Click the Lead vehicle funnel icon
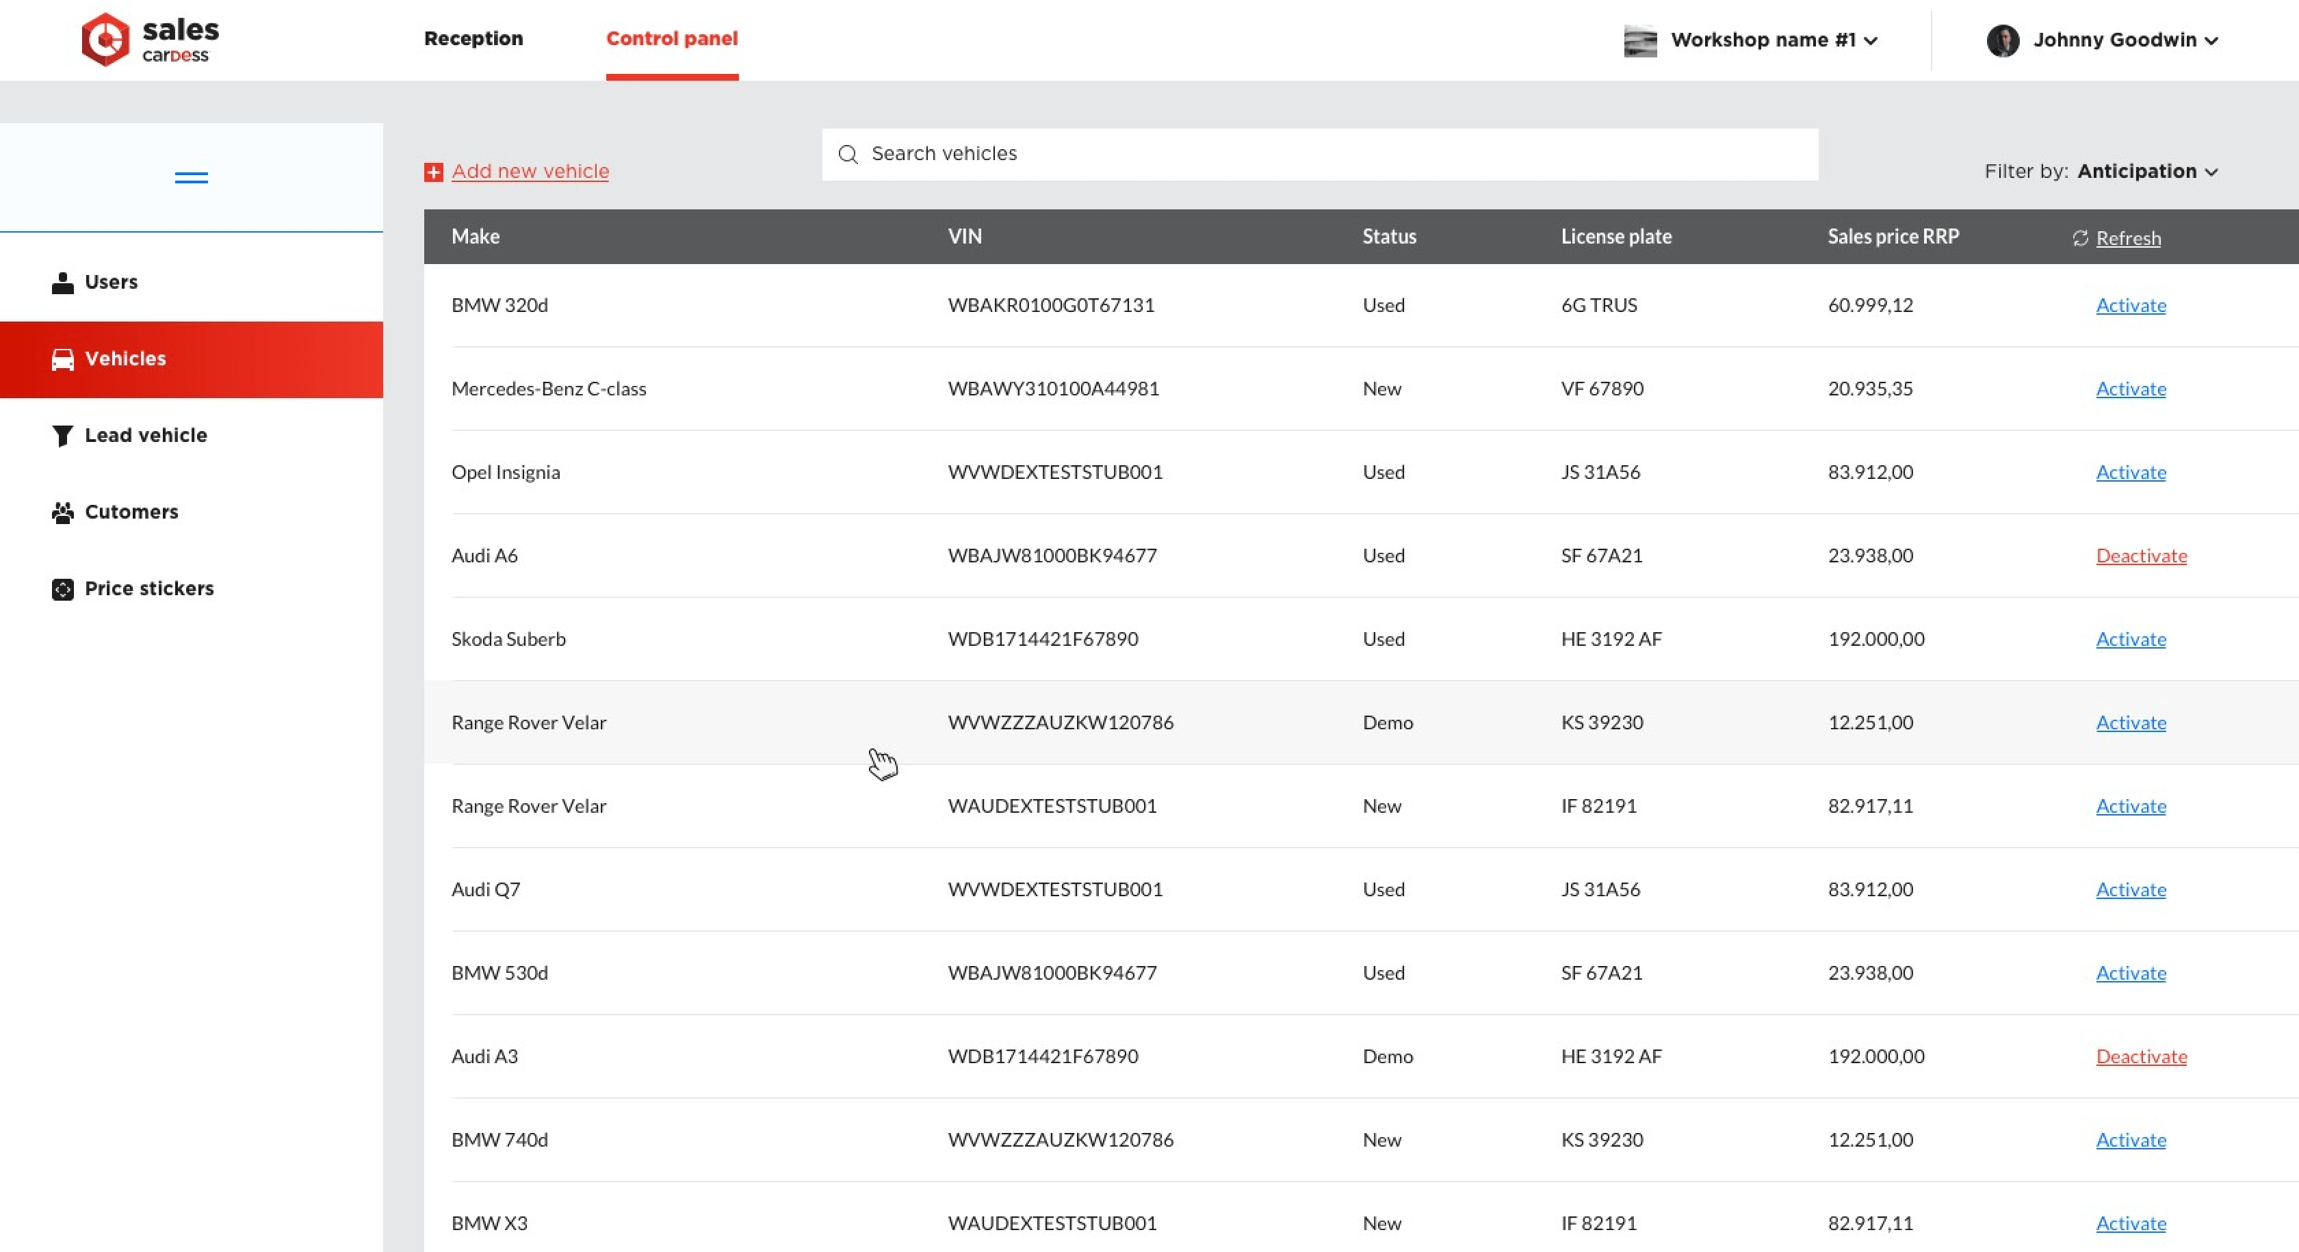Viewport: 2299px width, 1252px height. click(x=62, y=436)
